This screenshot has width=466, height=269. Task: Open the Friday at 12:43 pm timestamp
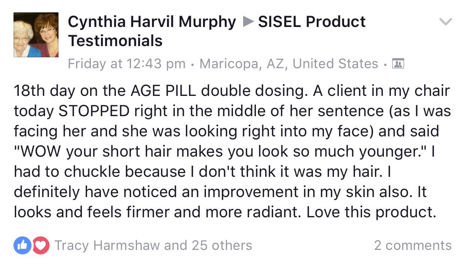pyautogui.click(x=126, y=64)
